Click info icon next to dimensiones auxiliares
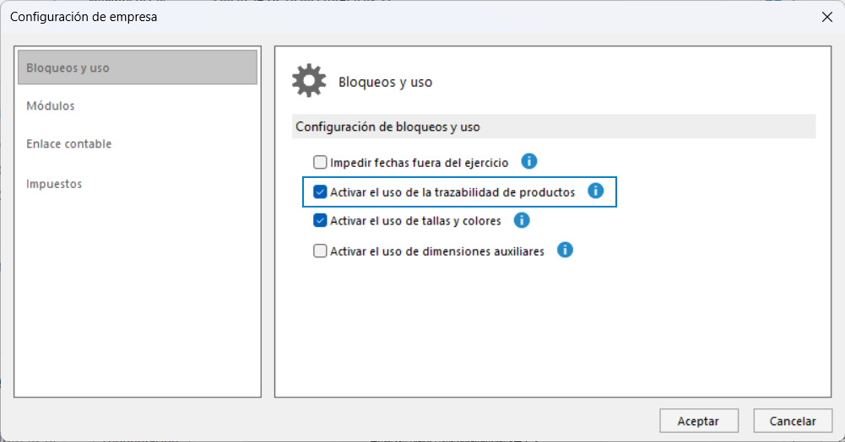The image size is (845, 442). [564, 251]
